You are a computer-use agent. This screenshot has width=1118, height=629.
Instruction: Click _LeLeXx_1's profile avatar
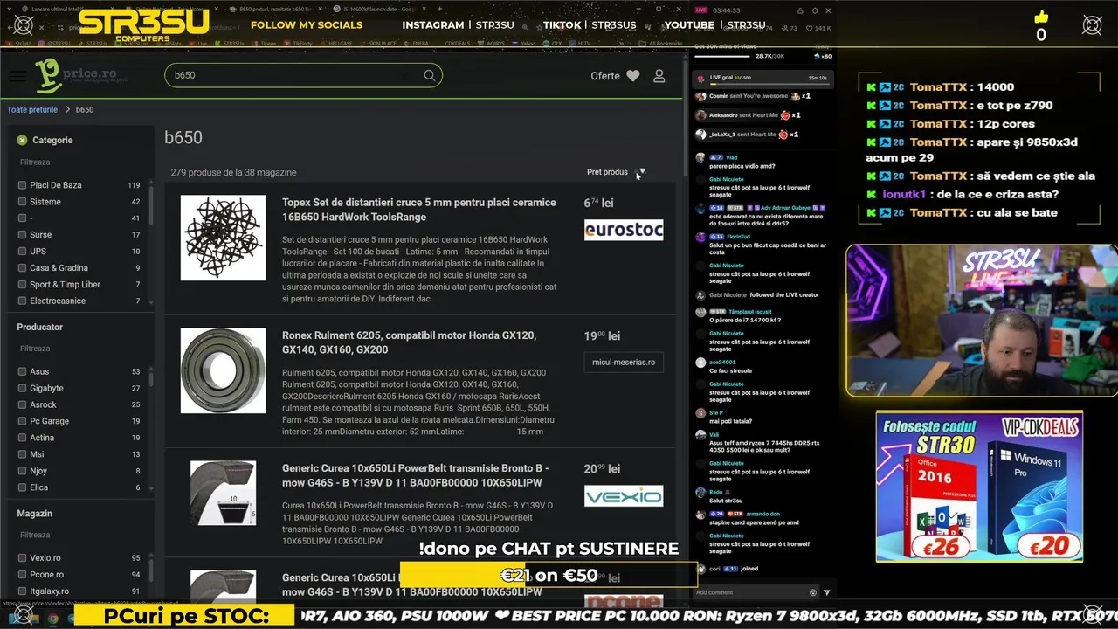click(x=700, y=135)
